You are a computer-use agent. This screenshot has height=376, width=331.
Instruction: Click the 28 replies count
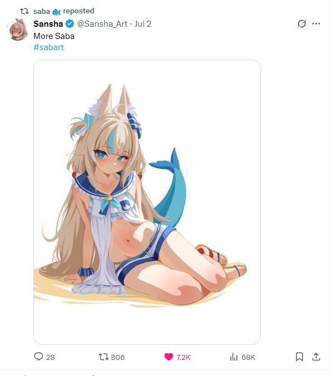(50, 357)
